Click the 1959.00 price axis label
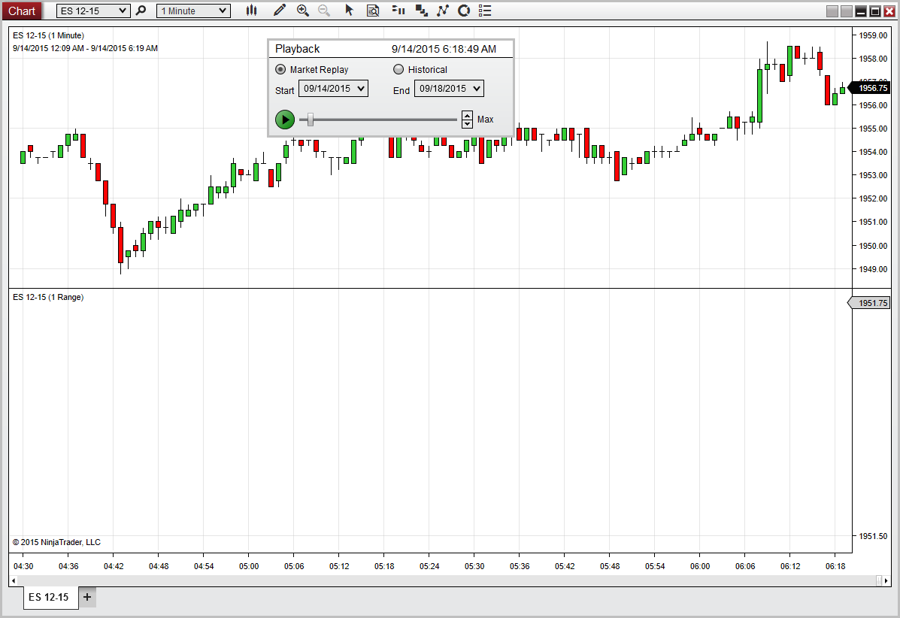 (873, 35)
